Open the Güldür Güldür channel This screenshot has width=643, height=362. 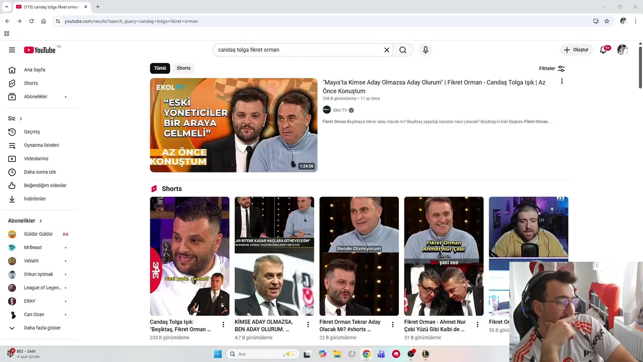(x=39, y=234)
